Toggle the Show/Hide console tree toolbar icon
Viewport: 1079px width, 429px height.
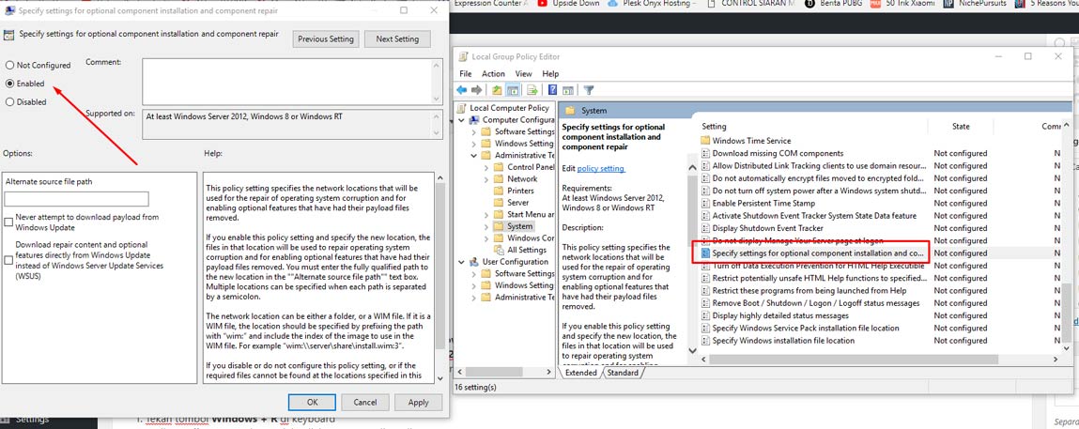click(x=513, y=90)
